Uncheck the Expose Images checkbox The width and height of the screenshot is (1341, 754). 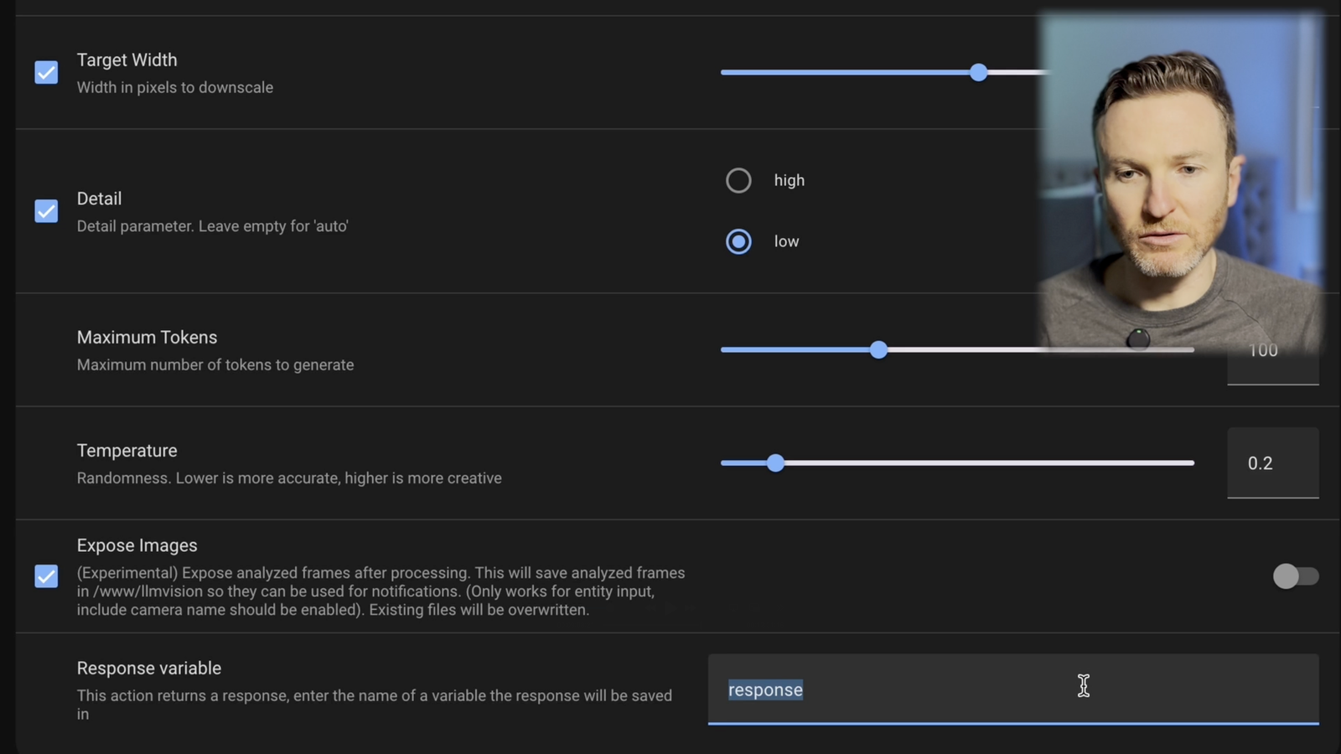tap(46, 576)
